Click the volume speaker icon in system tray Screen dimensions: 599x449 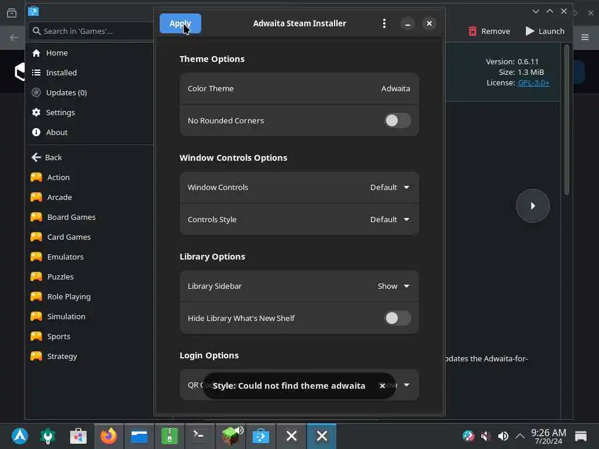503,436
